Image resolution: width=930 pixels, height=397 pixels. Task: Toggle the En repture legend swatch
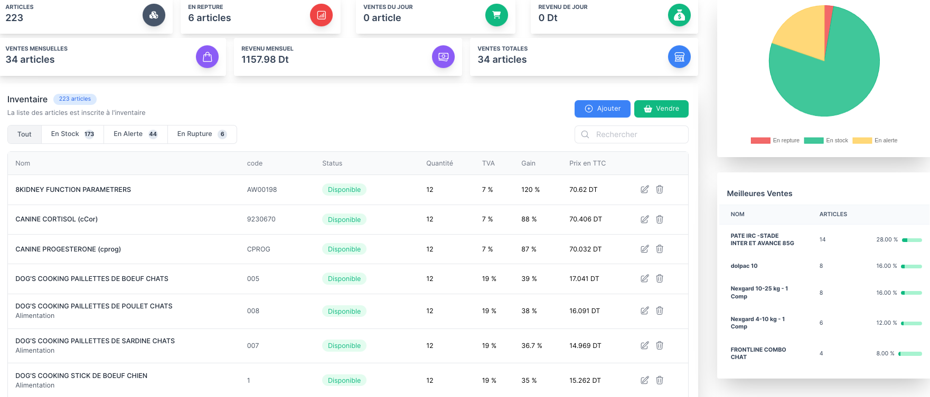[x=760, y=140]
